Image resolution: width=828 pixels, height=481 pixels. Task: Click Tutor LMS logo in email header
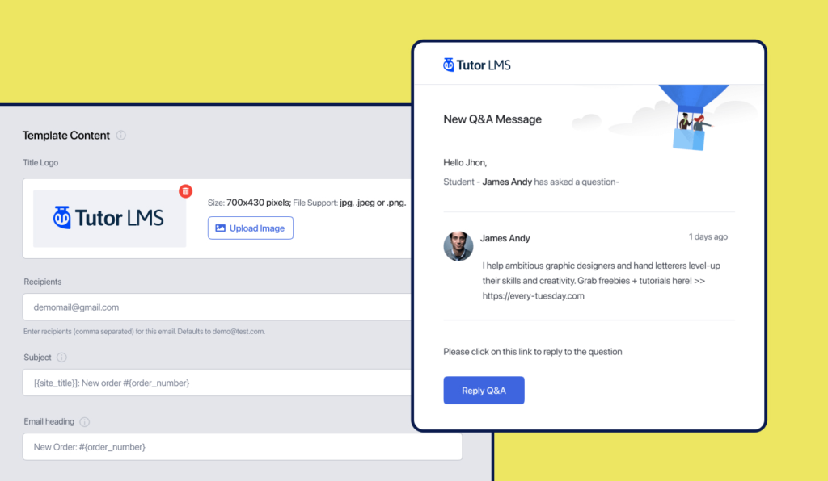477,65
